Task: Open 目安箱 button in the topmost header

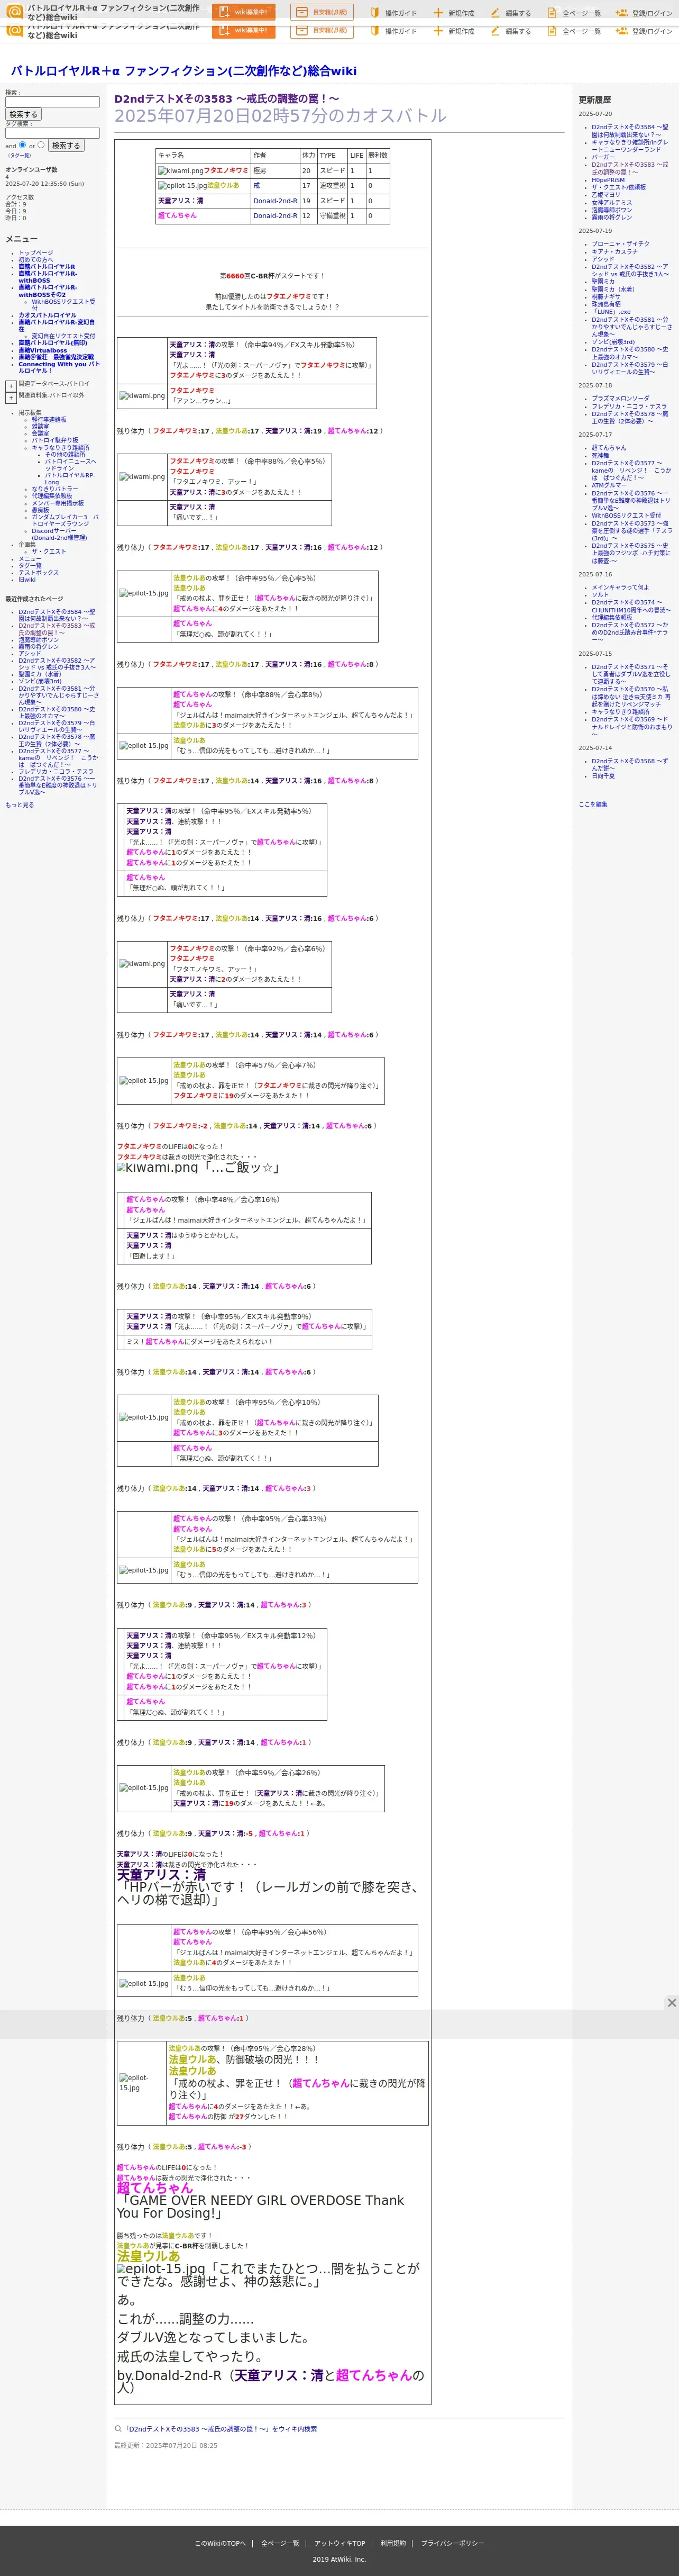Action: [322, 12]
